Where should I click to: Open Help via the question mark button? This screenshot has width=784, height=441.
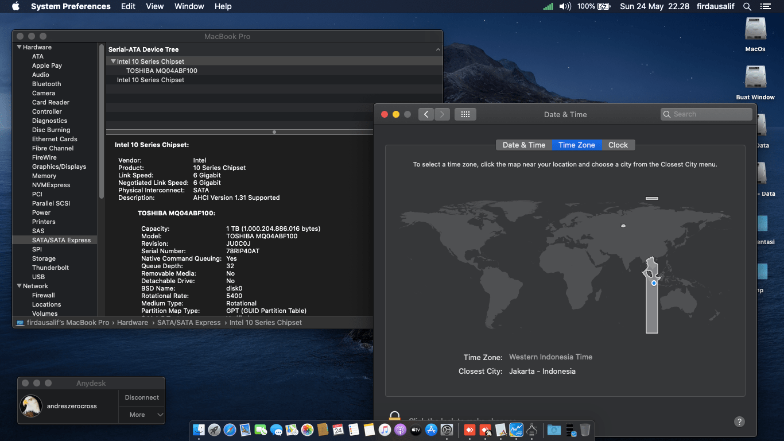pos(739,421)
